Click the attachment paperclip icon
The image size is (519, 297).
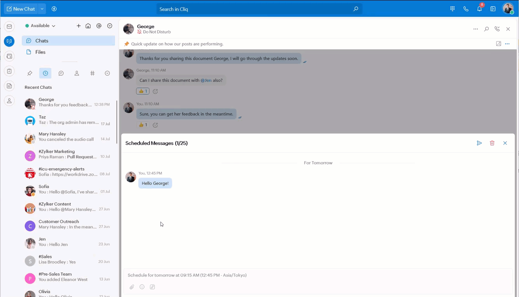pyautogui.click(x=132, y=287)
